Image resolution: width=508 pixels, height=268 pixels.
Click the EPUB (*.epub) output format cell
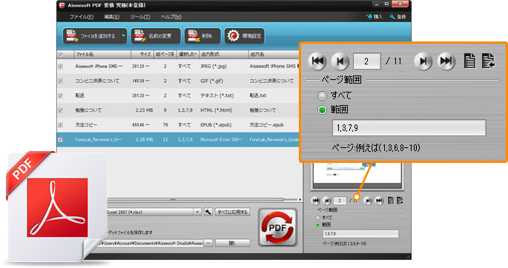(216, 125)
